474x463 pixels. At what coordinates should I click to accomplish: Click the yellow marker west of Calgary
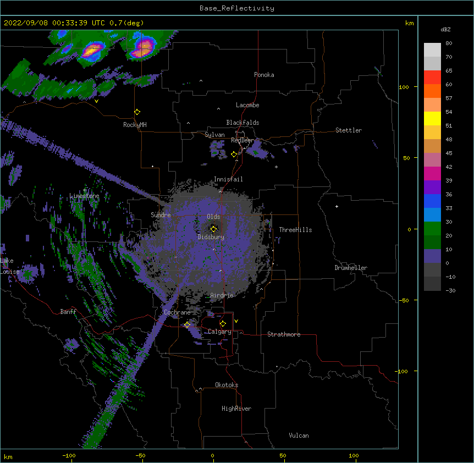(187, 325)
